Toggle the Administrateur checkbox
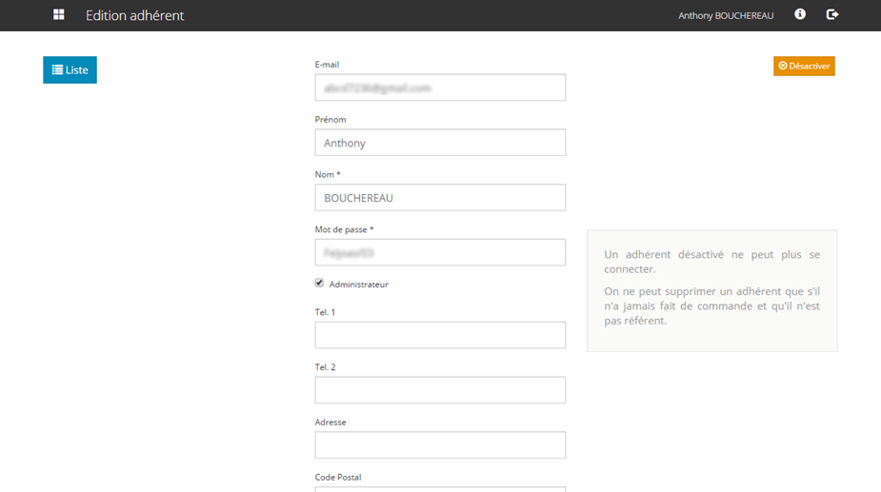Screen dimensions: 881x492 point(319,283)
